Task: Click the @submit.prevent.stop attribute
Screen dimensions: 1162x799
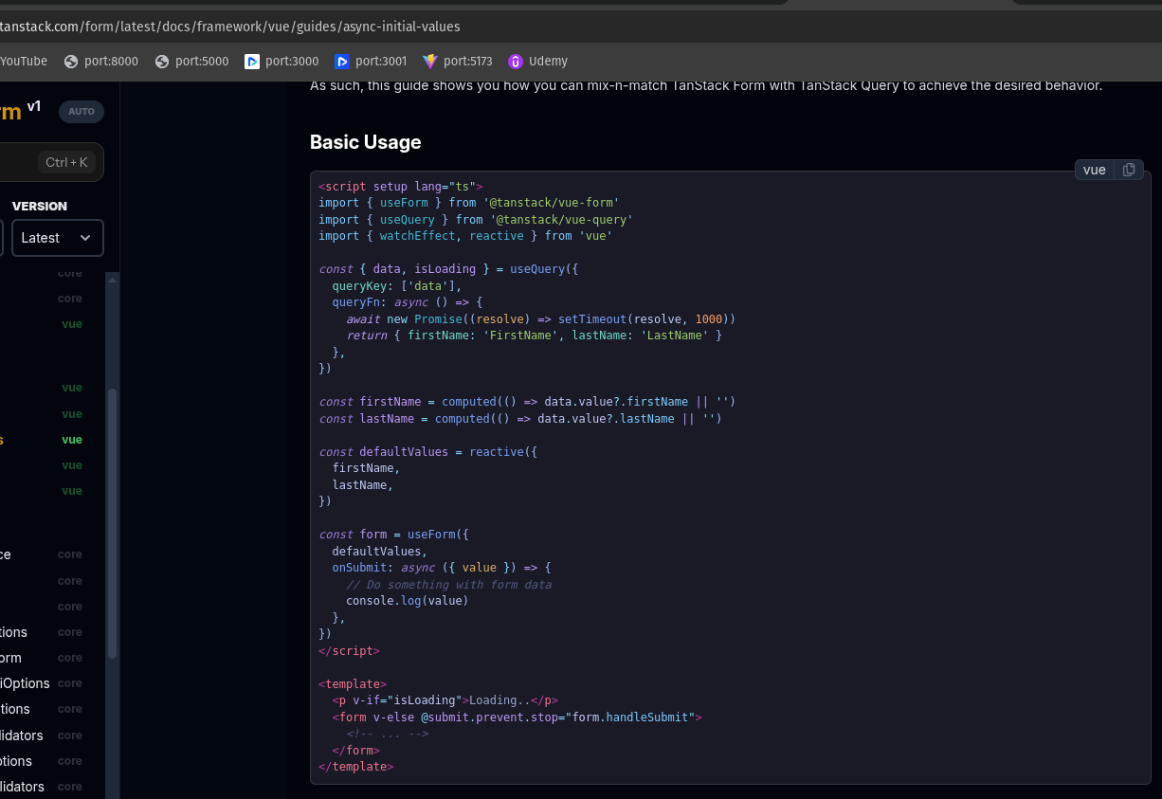Action: tap(489, 717)
